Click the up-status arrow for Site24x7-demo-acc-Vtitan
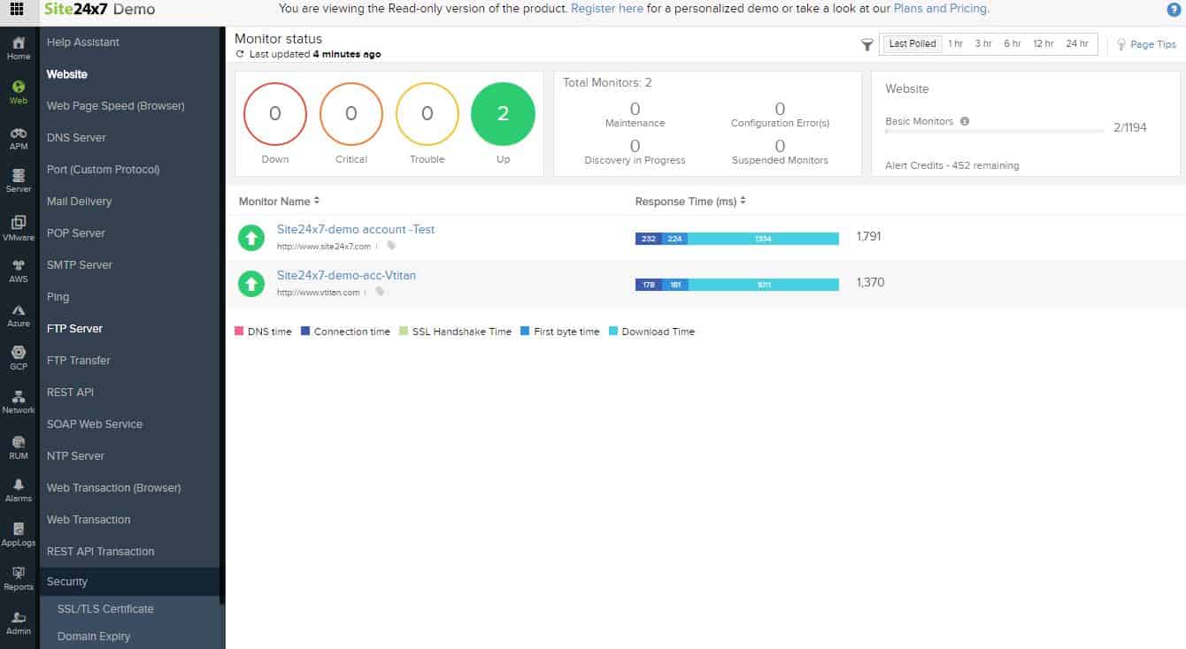Screen dimensions: 1186x649 (251, 283)
